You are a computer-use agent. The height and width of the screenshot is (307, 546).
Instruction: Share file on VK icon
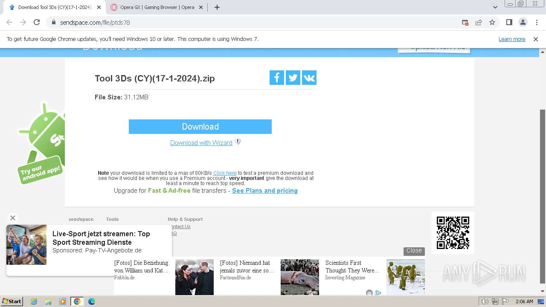tap(309, 78)
